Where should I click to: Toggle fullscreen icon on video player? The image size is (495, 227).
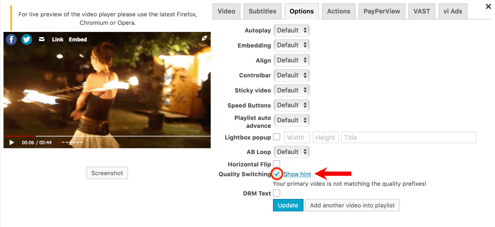coord(204,38)
